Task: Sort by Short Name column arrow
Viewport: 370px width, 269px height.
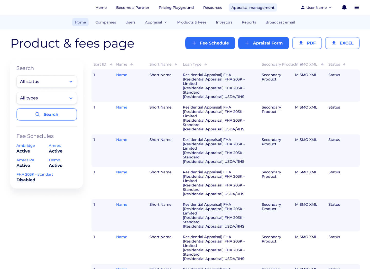Action: 176,64
